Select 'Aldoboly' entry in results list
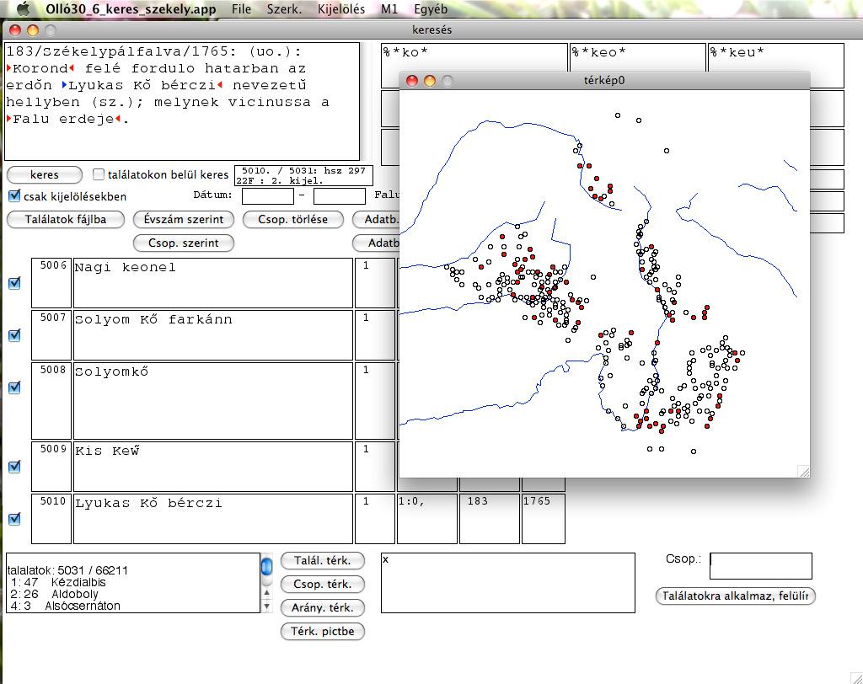Image resolution: width=863 pixels, height=684 pixels. coord(75,595)
